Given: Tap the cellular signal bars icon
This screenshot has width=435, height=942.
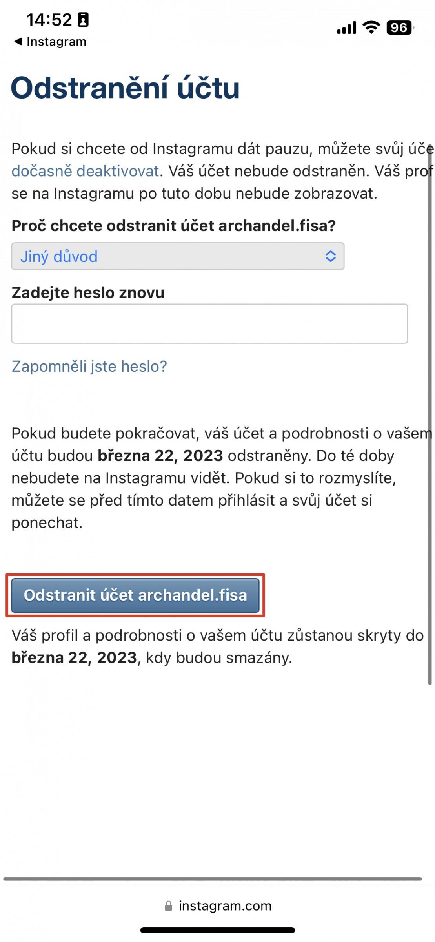Looking at the screenshot, I should (346, 27).
